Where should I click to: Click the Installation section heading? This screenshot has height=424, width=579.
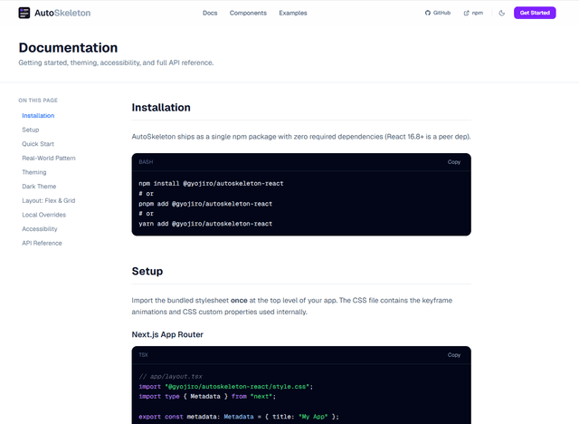(x=161, y=108)
